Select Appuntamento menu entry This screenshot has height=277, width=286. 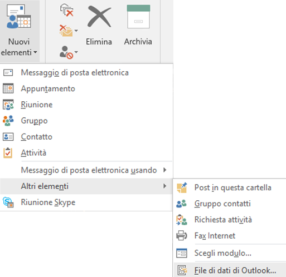(86, 88)
